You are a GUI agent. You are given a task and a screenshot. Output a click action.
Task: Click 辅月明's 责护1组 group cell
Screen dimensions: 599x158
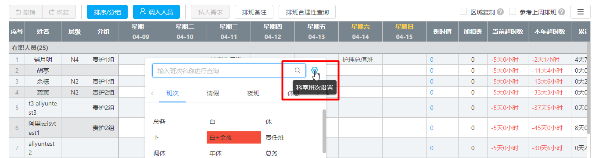point(104,59)
